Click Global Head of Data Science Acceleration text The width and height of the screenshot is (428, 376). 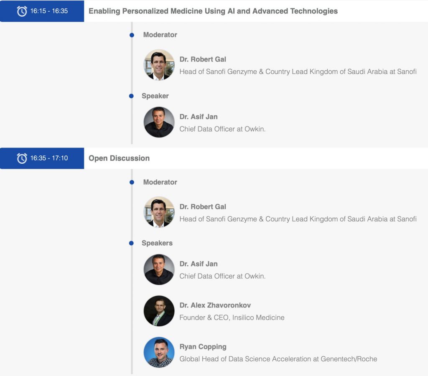tap(278, 359)
